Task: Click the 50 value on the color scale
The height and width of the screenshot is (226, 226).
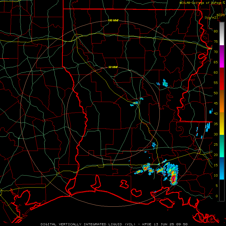Action: tap(216, 93)
